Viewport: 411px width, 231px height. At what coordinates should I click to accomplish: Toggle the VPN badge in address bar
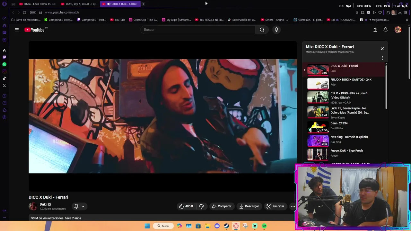33,13
